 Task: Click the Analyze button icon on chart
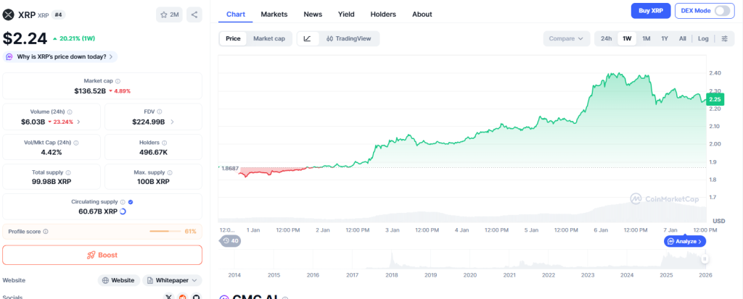tap(670, 241)
